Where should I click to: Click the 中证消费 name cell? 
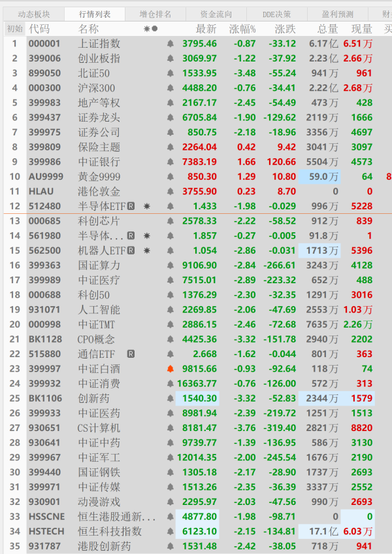tap(99, 384)
